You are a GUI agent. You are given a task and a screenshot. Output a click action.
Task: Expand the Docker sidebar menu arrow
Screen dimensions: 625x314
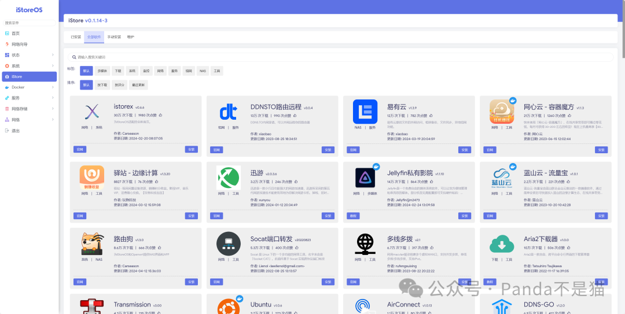click(53, 87)
